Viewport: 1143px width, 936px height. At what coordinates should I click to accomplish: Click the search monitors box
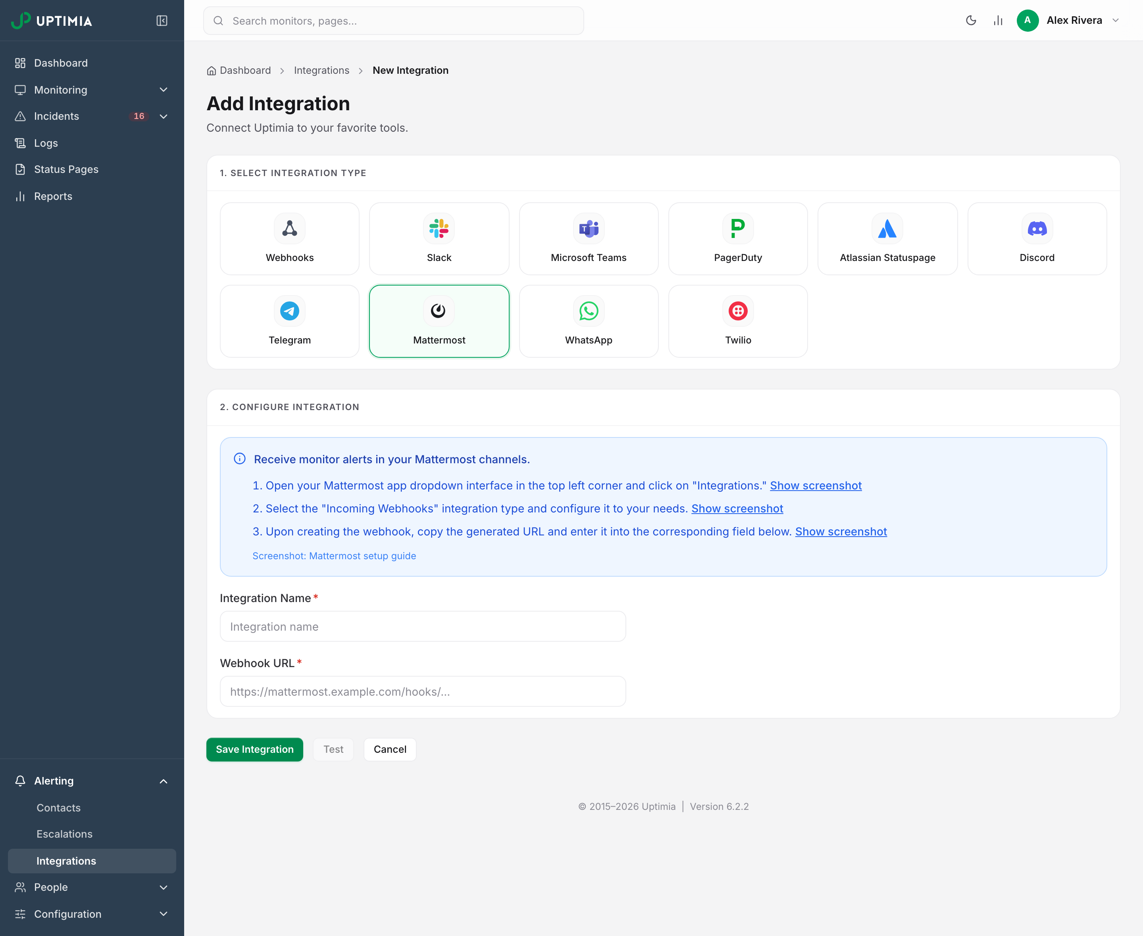pos(394,21)
